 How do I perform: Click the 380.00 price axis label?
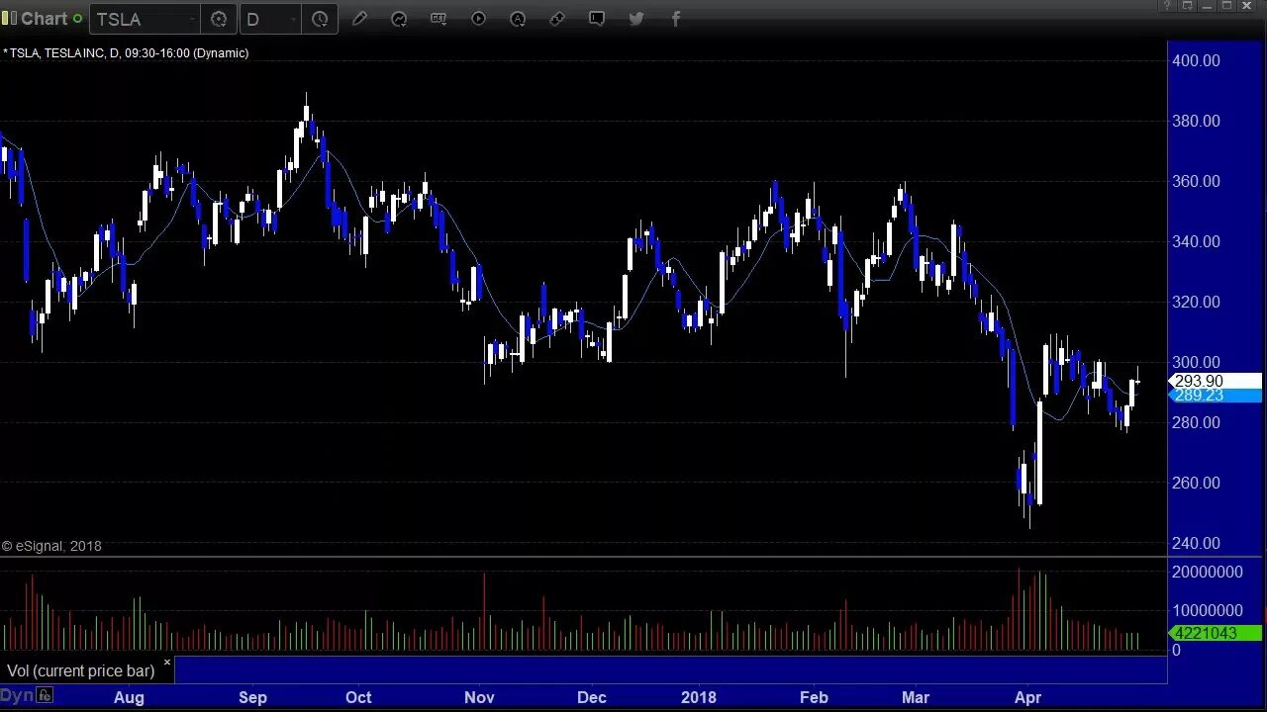pyautogui.click(x=1196, y=121)
